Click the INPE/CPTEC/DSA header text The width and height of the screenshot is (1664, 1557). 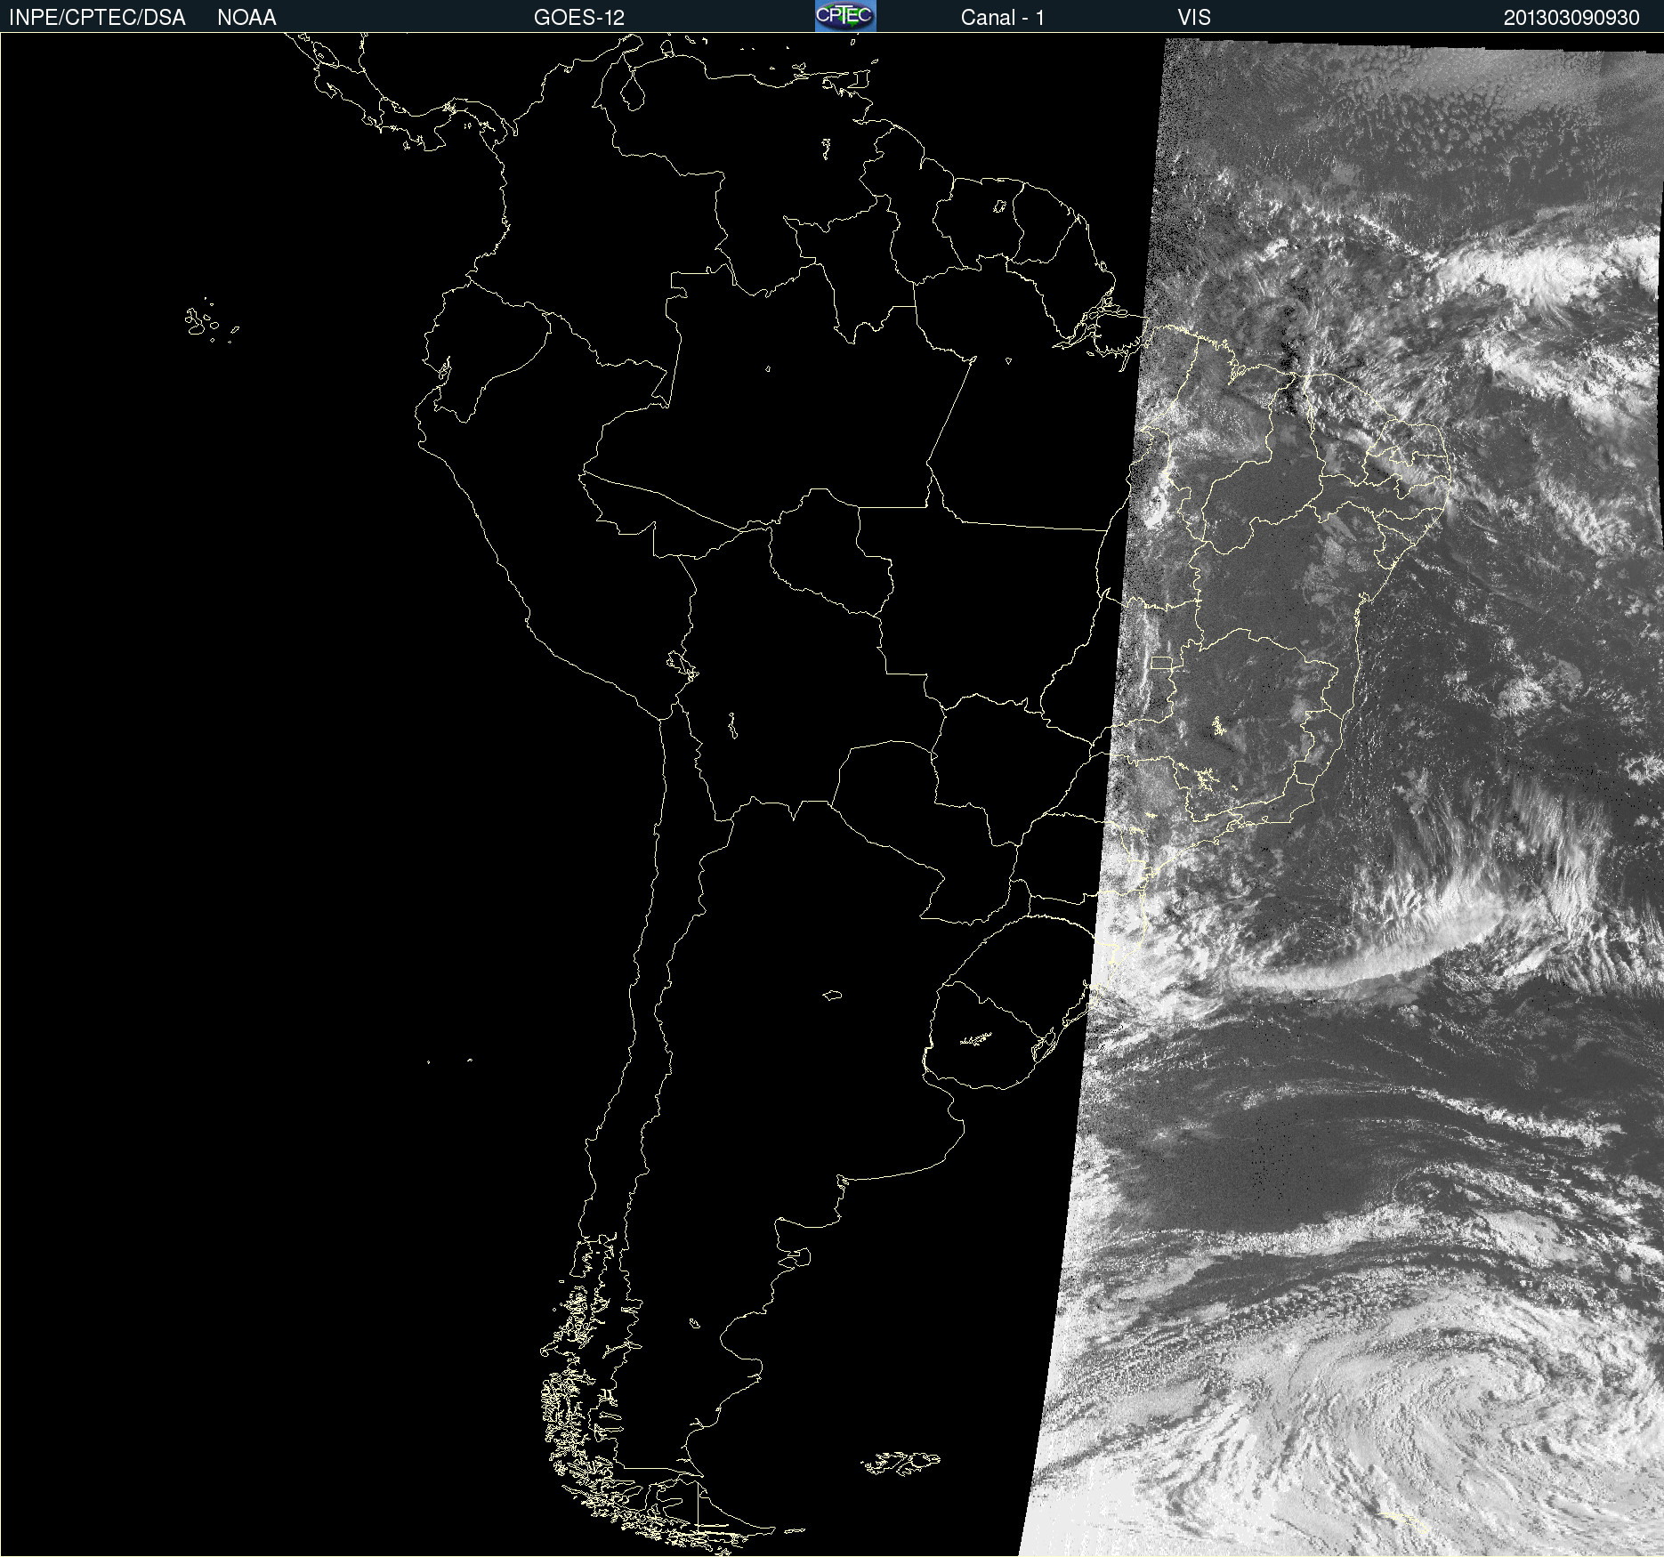[x=97, y=18]
